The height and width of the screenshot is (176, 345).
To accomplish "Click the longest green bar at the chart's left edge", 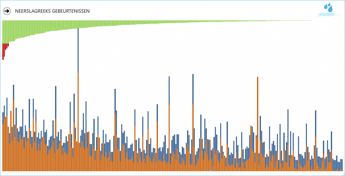I will [3, 32].
